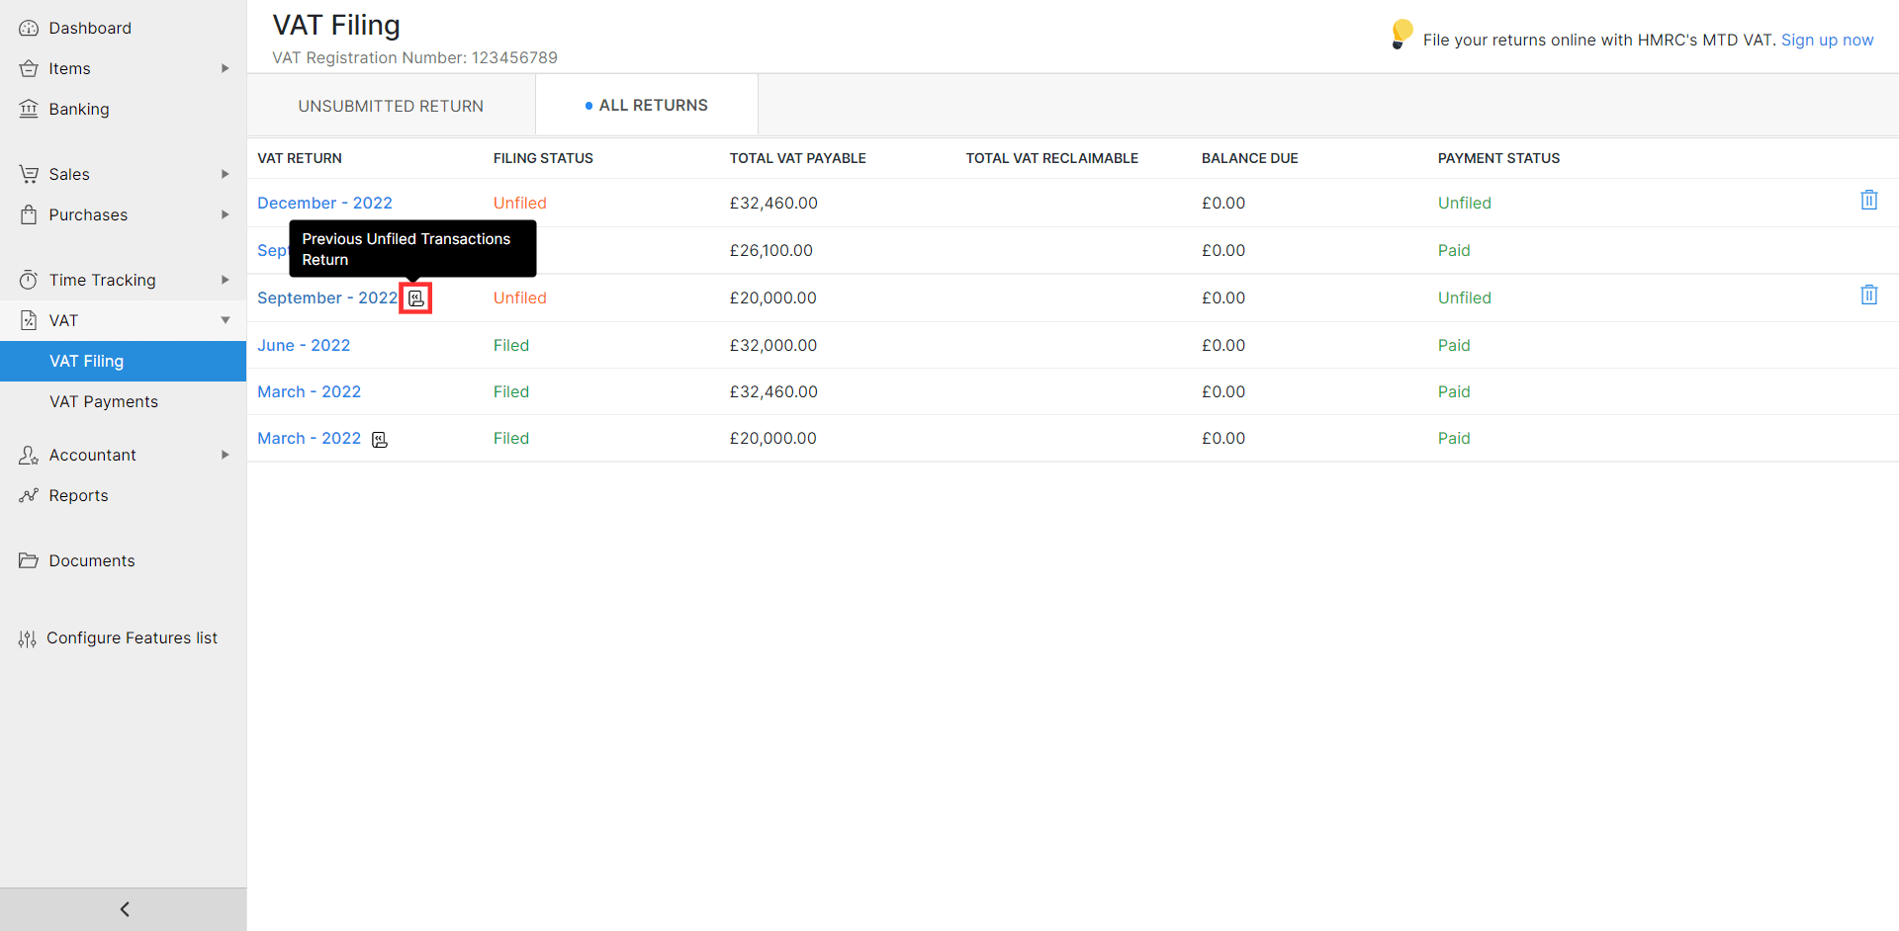Expand the Purchases menu
Image resolution: width=1899 pixels, height=931 pixels.
(225, 214)
